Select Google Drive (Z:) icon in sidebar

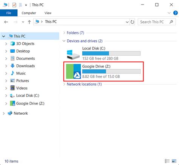tap(12, 103)
